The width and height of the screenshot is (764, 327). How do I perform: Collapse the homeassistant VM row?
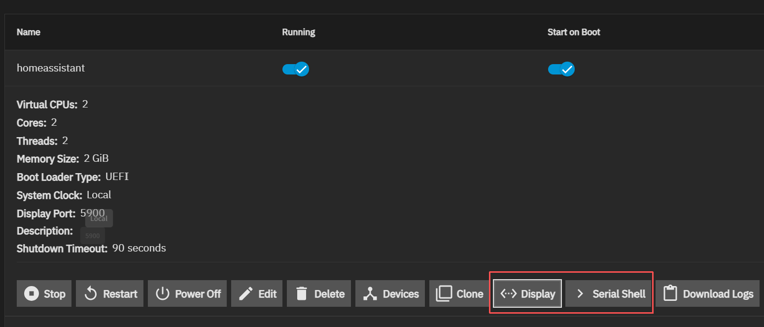(x=51, y=68)
